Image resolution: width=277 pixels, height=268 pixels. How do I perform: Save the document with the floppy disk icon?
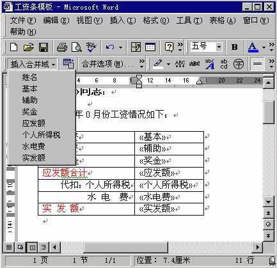(44, 47)
